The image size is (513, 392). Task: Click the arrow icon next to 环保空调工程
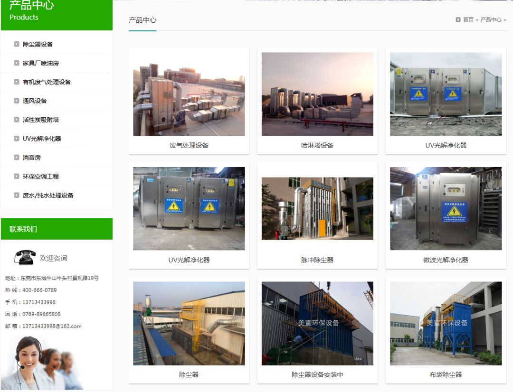click(17, 177)
